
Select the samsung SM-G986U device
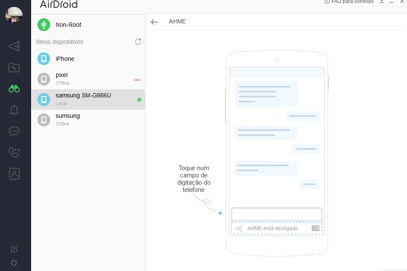point(84,98)
